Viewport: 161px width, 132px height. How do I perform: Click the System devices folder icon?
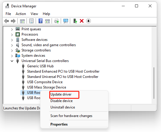[18, 56]
